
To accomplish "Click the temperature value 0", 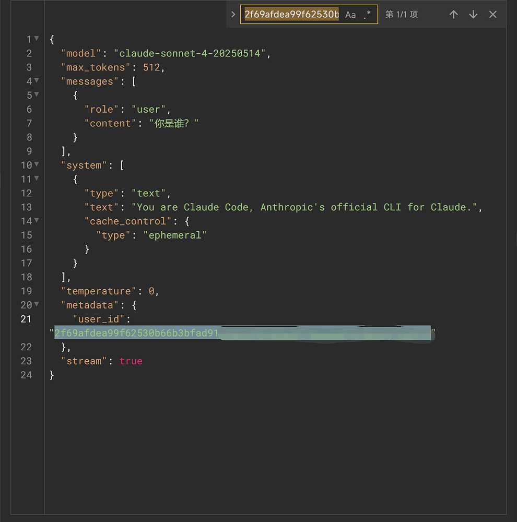I will pyautogui.click(x=151, y=291).
